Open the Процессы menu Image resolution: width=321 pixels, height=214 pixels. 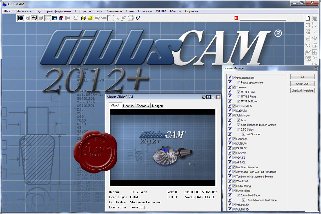click(83, 11)
